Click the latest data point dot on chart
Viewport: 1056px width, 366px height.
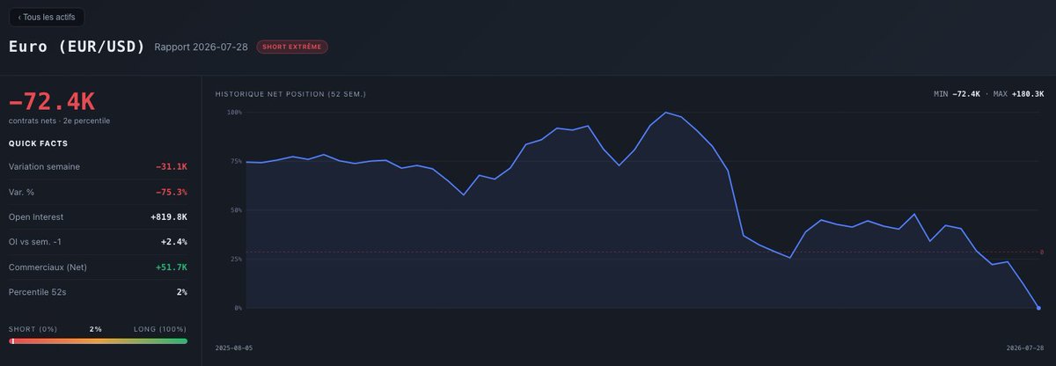(1038, 308)
